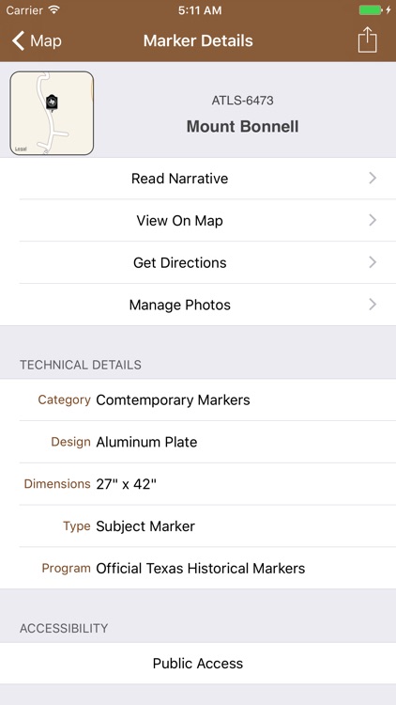This screenshot has width=396, height=705.
Task: Tap the Mount Bonnell title
Action: point(242,126)
